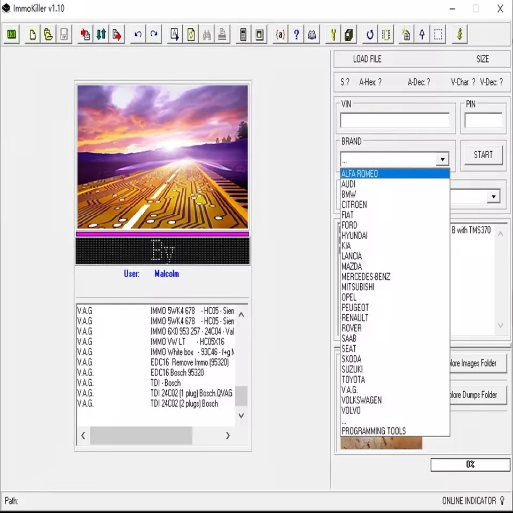Click the blue question mark icon
This screenshot has width=513, height=513.
coord(296,34)
